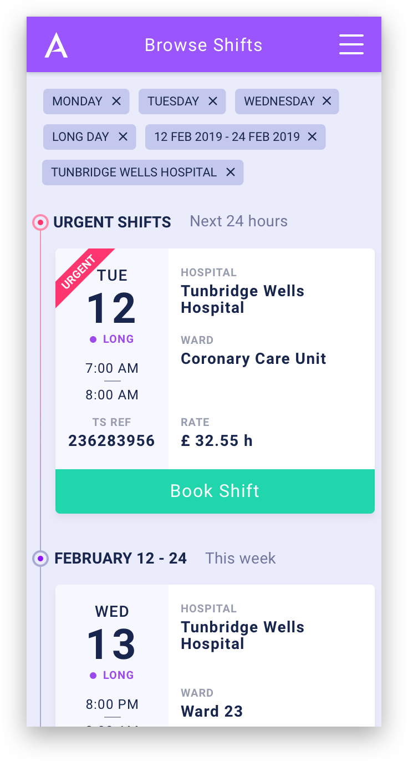
Task: Remove the WEDNESDAY filter chip
Action: [327, 101]
